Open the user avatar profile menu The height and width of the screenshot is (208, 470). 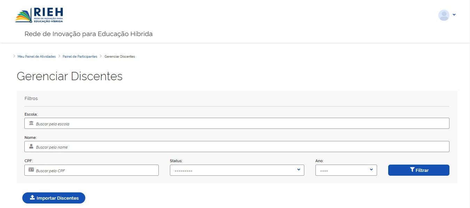pos(444,15)
